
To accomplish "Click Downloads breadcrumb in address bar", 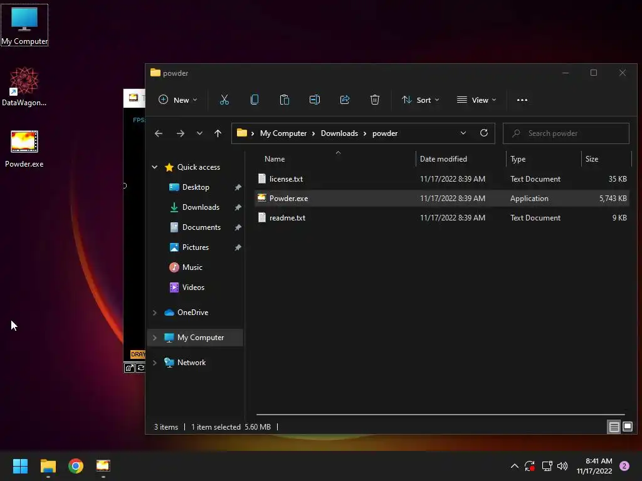I will pos(339,133).
